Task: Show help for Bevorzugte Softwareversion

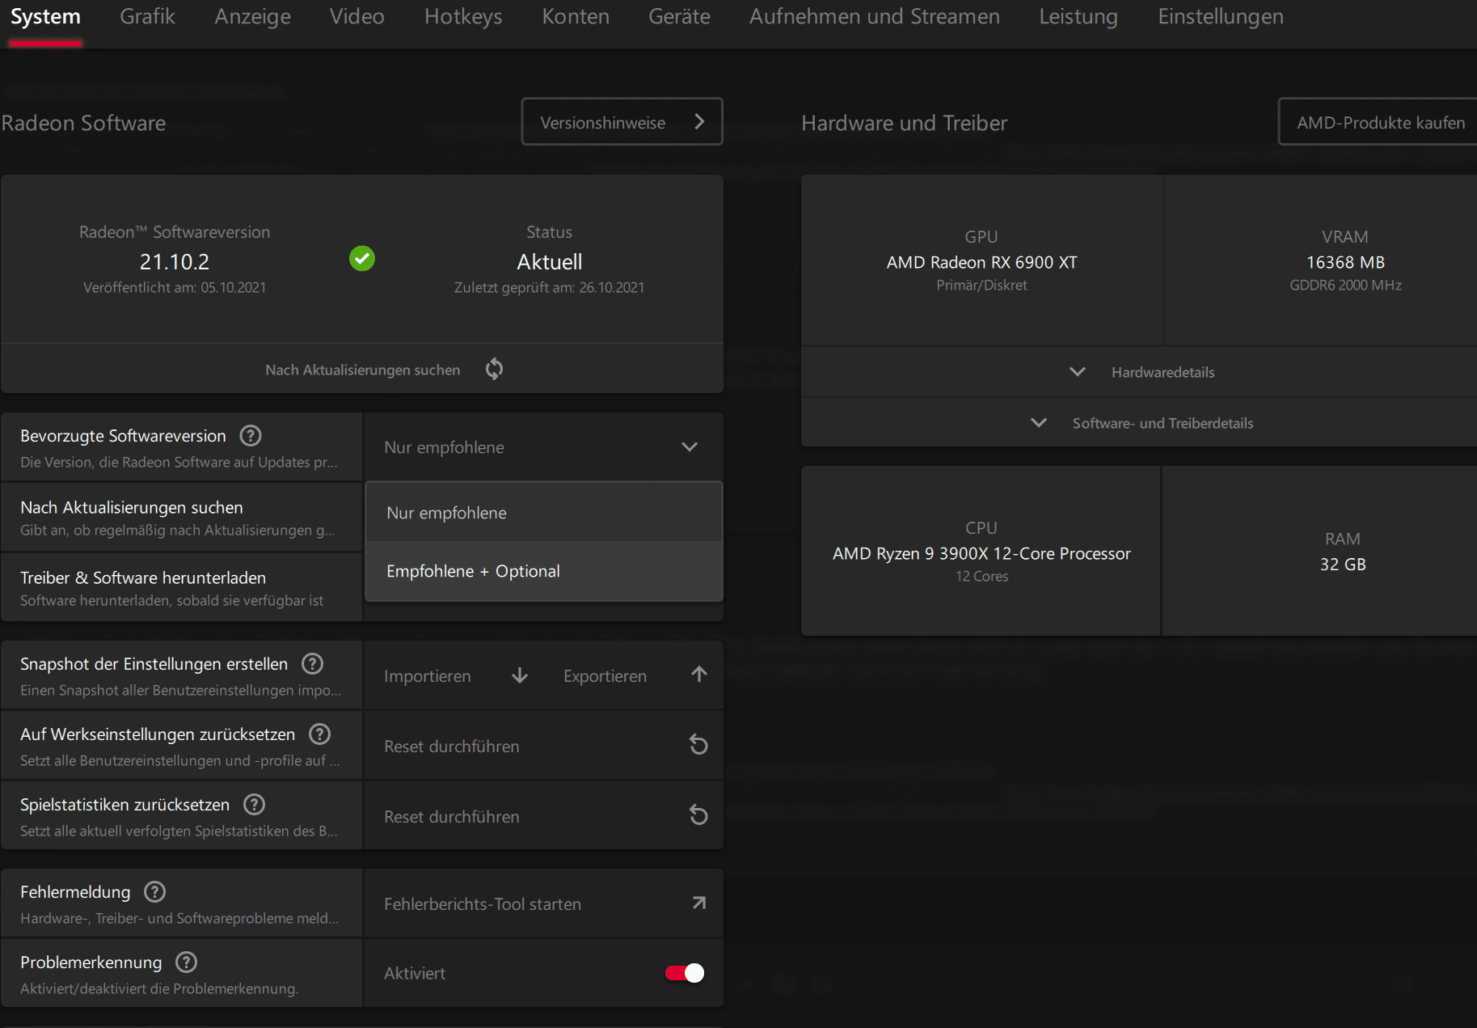Action: tap(251, 436)
